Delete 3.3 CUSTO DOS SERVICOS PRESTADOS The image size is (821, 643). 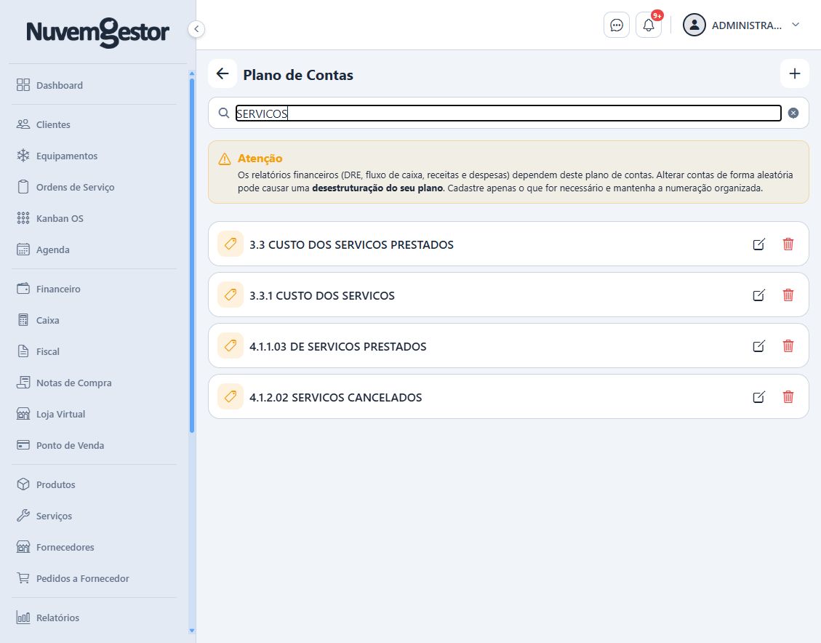pyautogui.click(x=788, y=244)
